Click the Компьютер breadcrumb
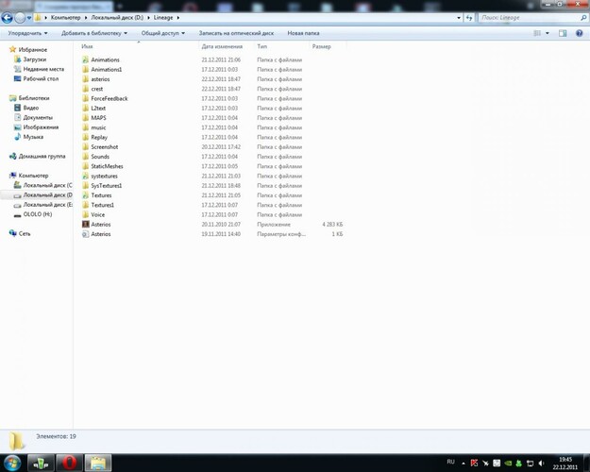 [65, 18]
